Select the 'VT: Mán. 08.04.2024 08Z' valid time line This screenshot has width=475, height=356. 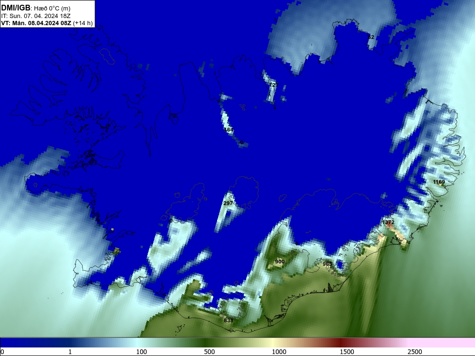point(37,23)
